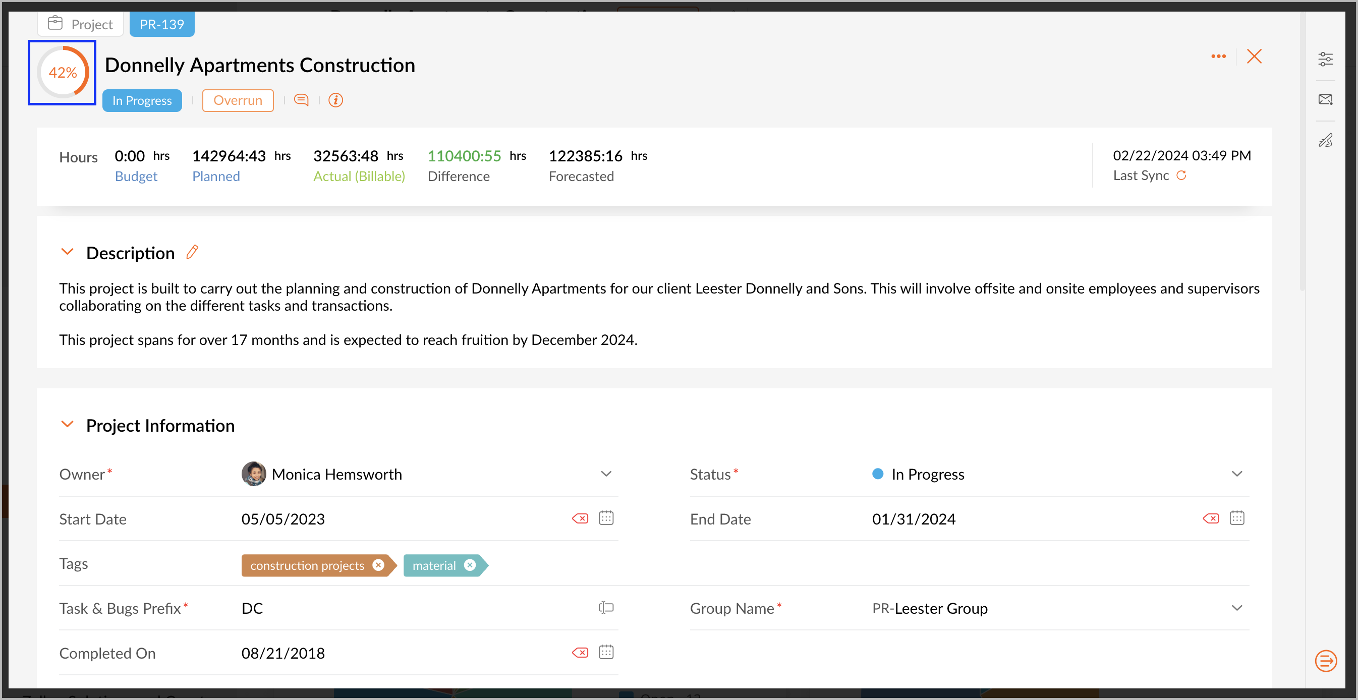Refresh Last Sync icon
This screenshot has width=1358, height=700.
[1181, 176]
